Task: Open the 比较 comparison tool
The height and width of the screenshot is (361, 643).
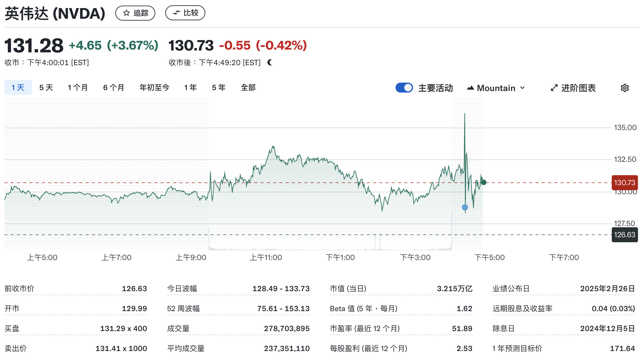Action: pyautogui.click(x=185, y=13)
